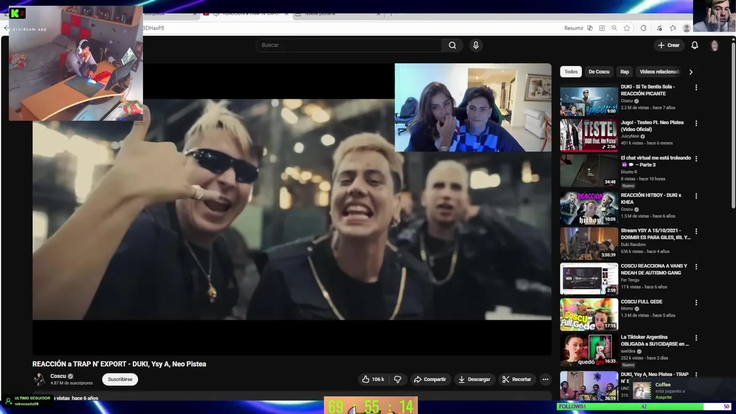The image size is (736, 414).
Task: Click video title REACCIÓN a TRAP N' EXPORT
Action: 119,364
